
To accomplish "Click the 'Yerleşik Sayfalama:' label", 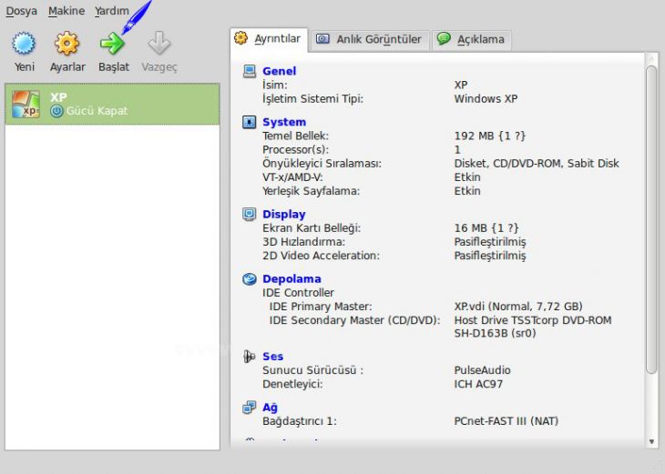I will coord(311,191).
